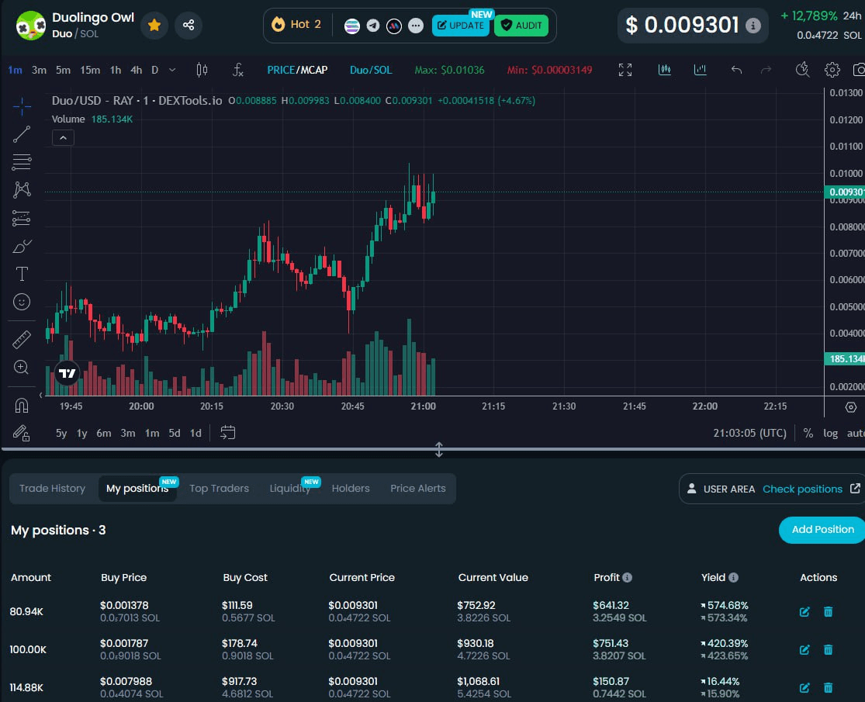Viewport: 865px width, 702px height.
Task: Expand the timeframe dropdown arrow
Action: pyautogui.click(x=172, y=70)
